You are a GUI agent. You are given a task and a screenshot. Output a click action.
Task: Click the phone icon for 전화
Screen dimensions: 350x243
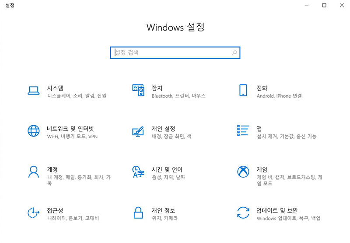[243, 90]
